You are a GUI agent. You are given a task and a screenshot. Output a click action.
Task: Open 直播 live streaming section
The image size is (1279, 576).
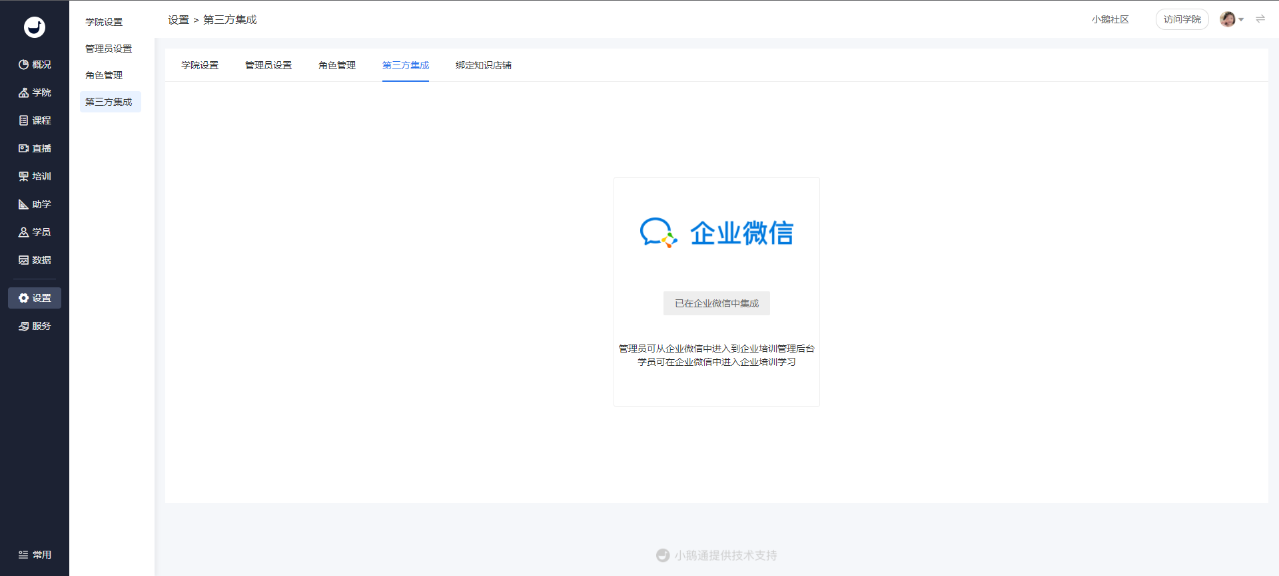35,148
